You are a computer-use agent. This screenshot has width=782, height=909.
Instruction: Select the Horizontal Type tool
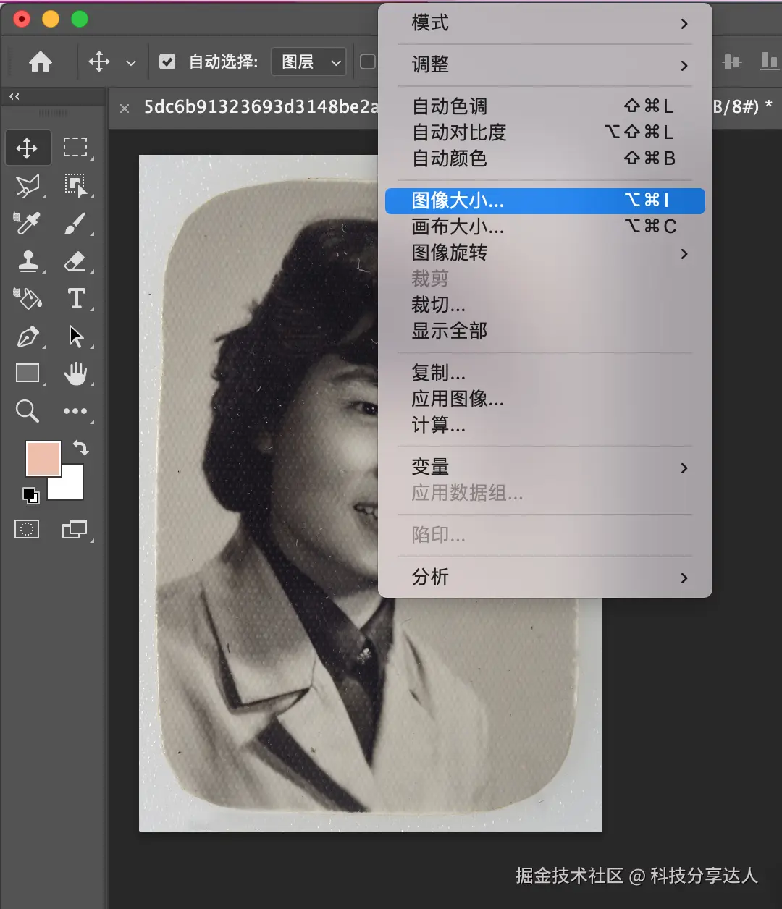[x=77, y=299]
